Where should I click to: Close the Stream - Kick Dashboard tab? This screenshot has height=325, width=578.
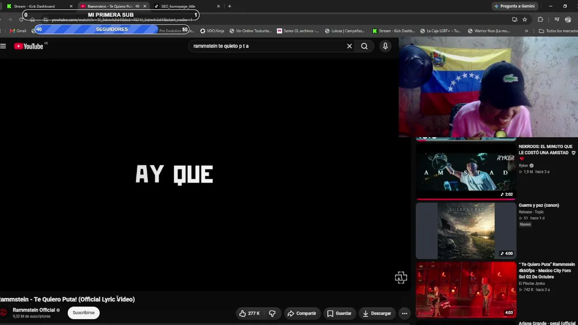pos(71,6)
